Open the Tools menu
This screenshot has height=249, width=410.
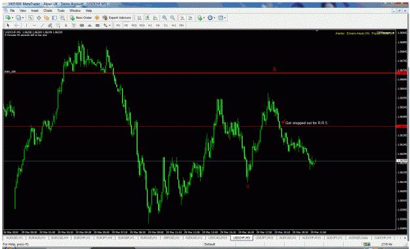click(x=61, y=10)
